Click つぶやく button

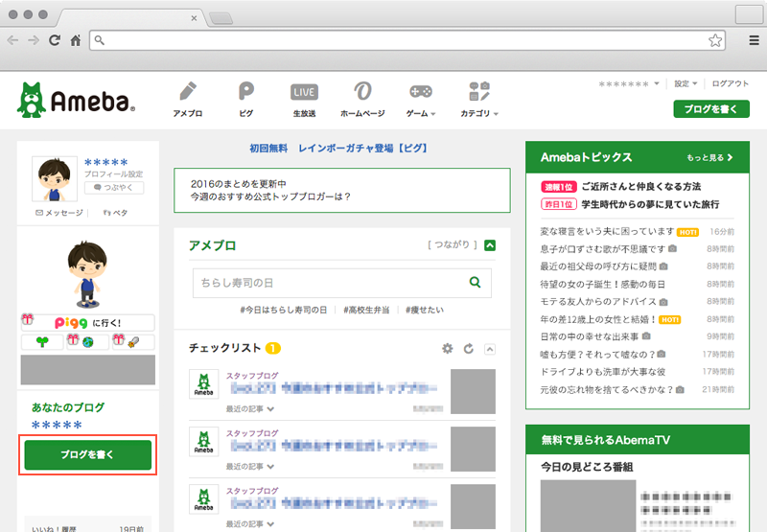[114, 188]
